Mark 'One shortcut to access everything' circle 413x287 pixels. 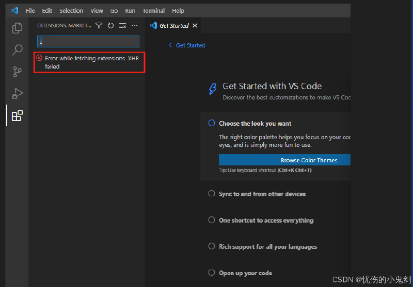click(x=212, y=220)
